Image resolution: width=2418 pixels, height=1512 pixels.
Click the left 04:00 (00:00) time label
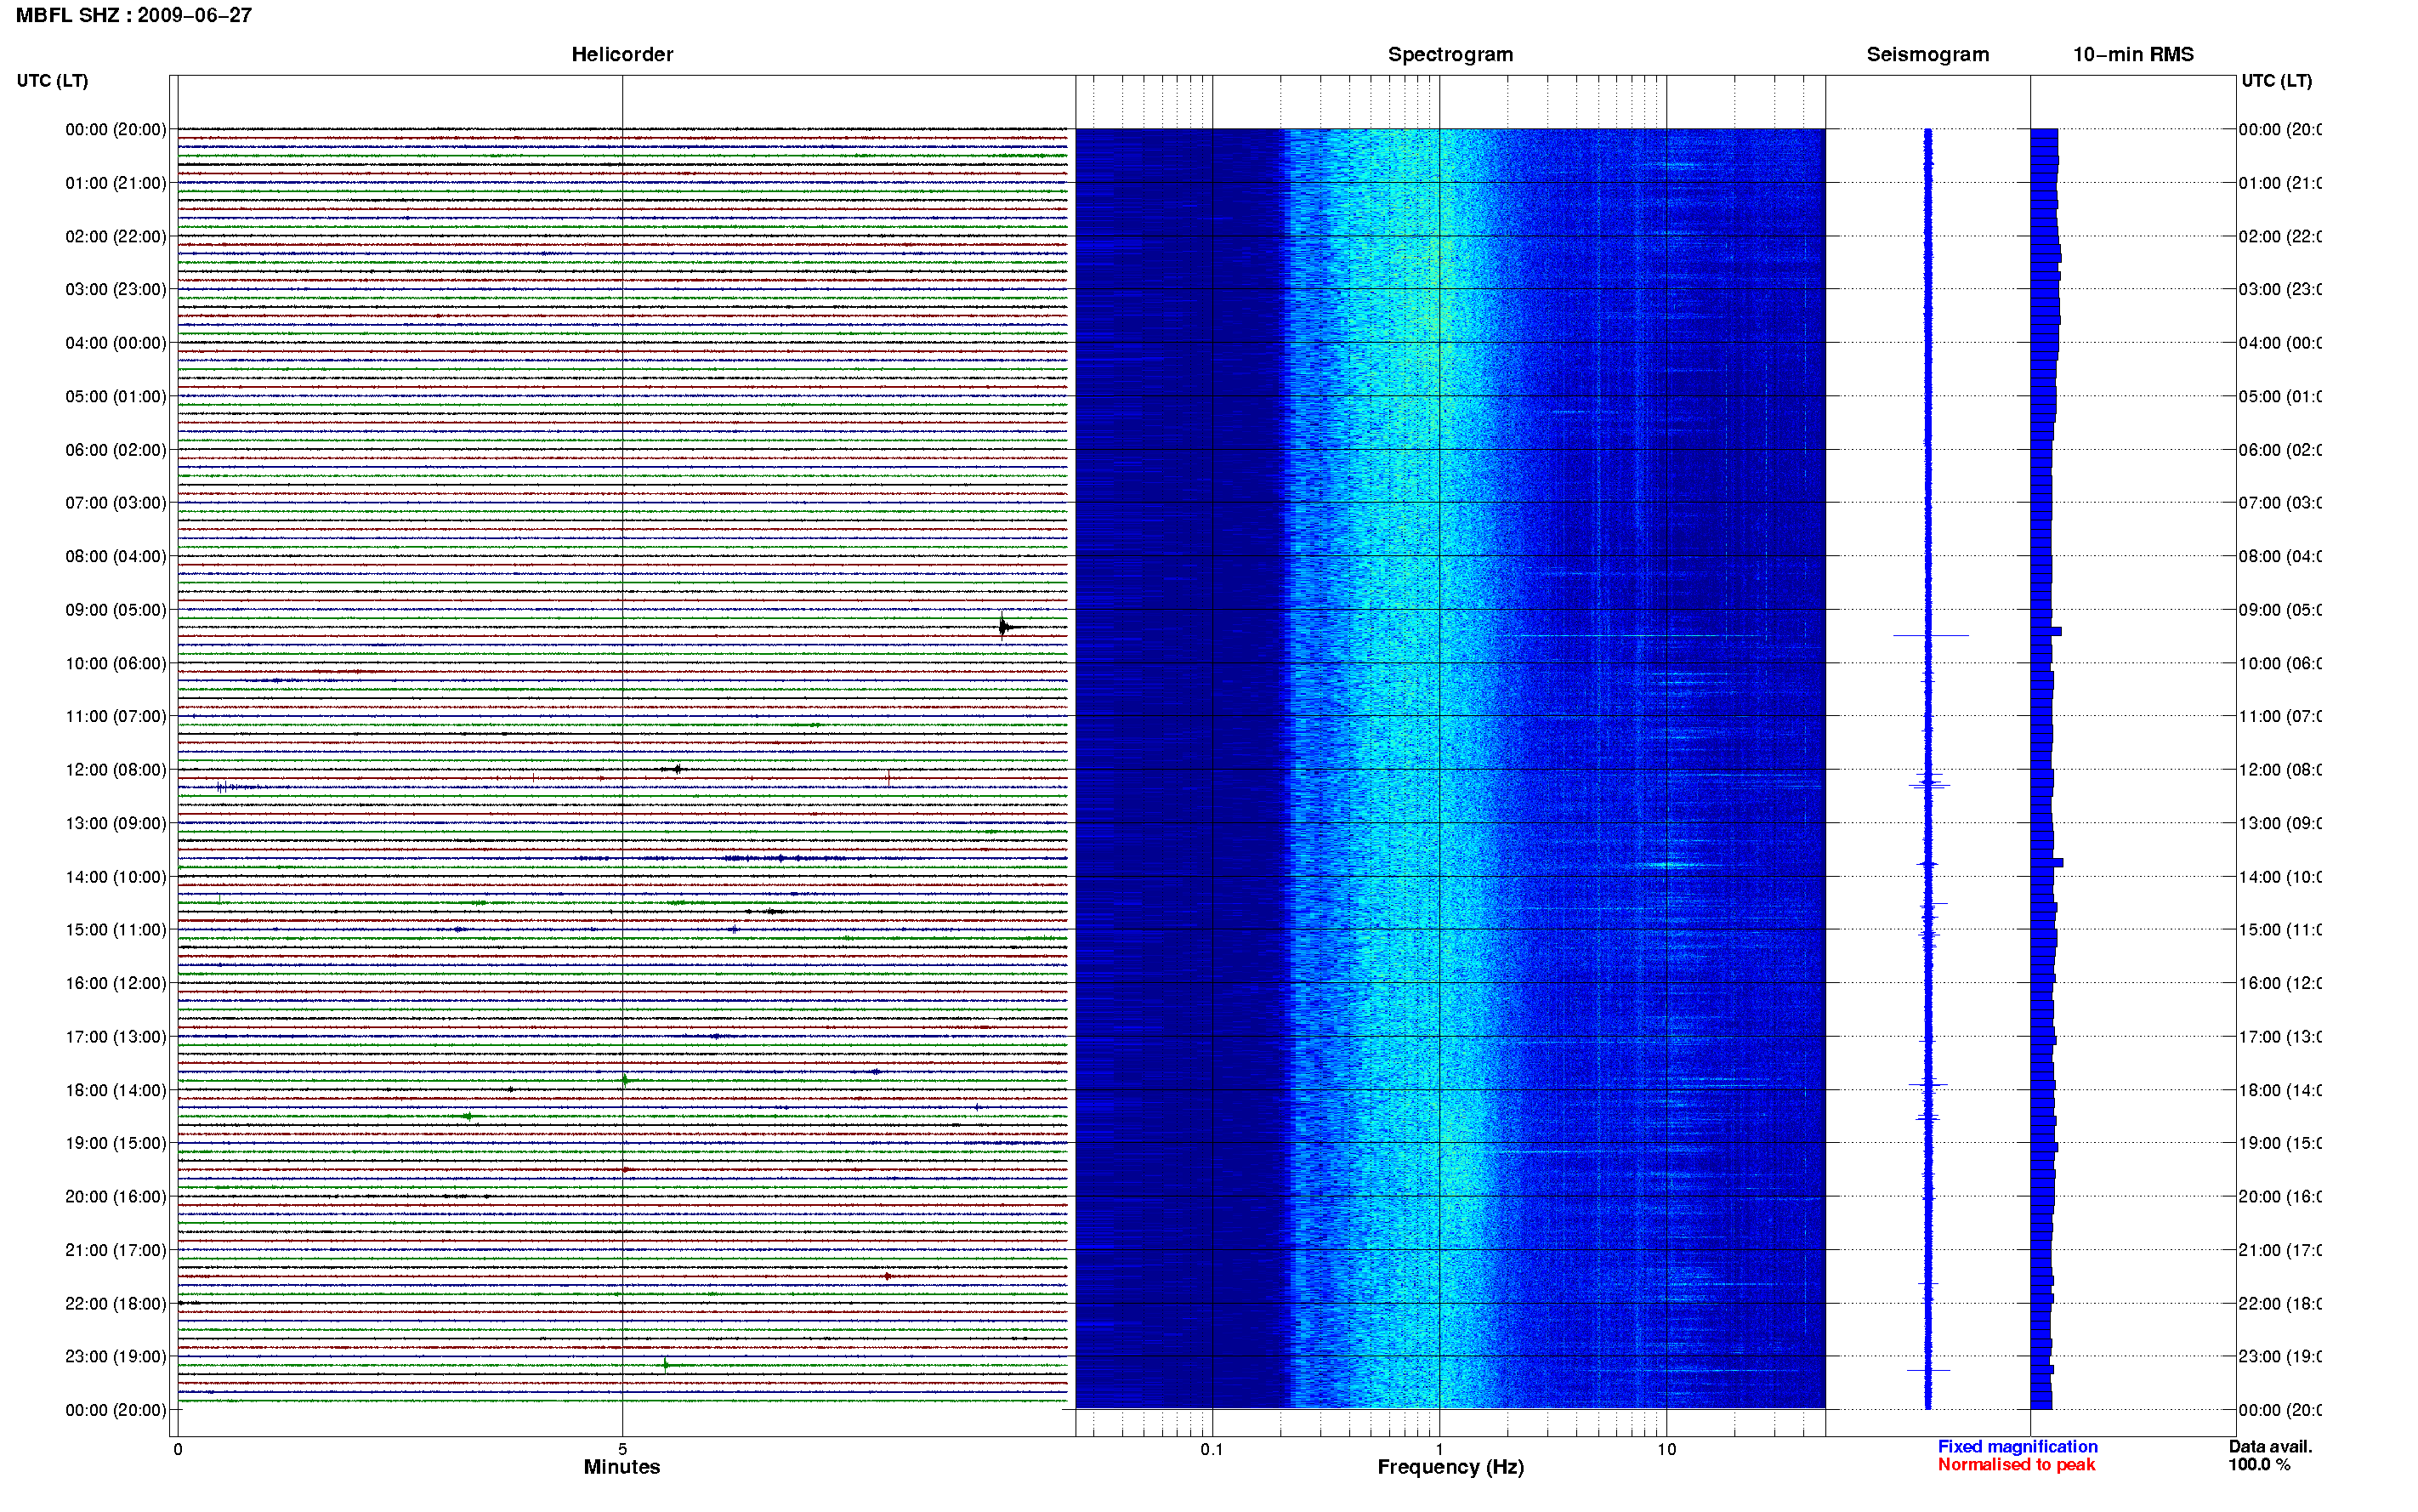(116, 343)
